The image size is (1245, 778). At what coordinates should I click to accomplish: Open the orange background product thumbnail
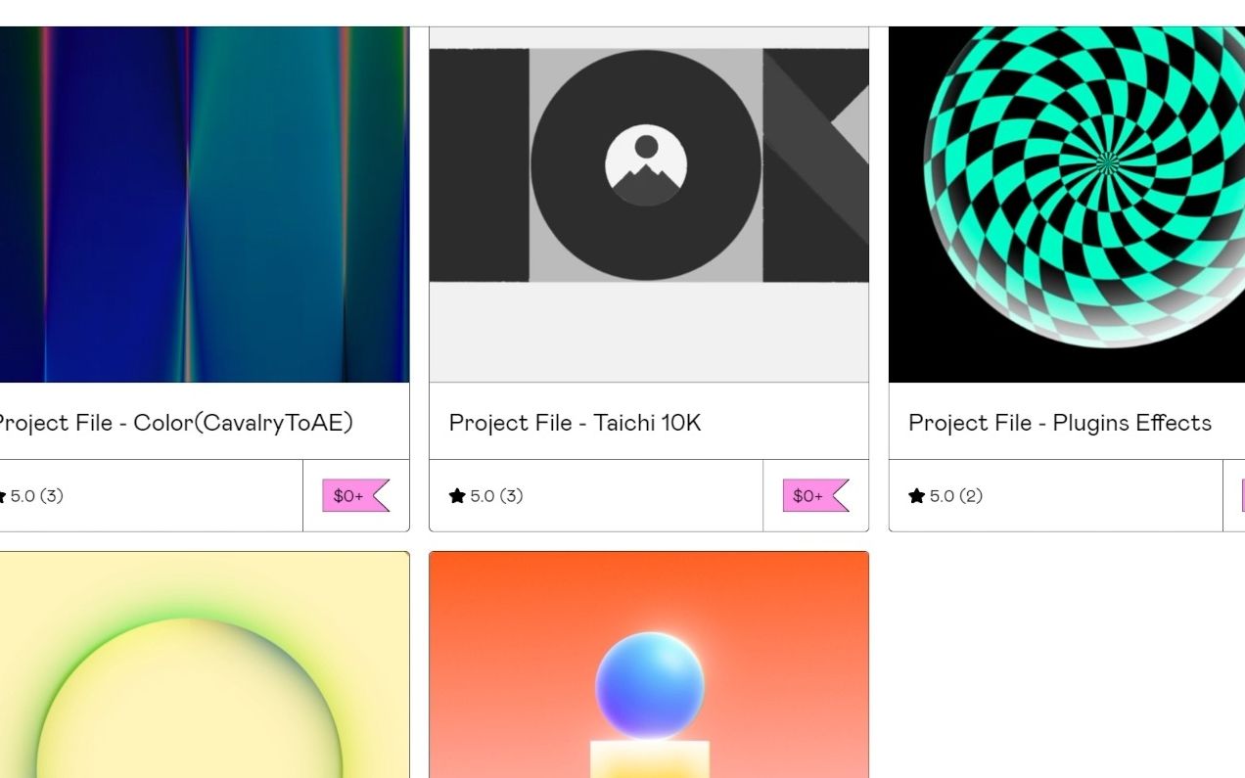tap(649, 665)
